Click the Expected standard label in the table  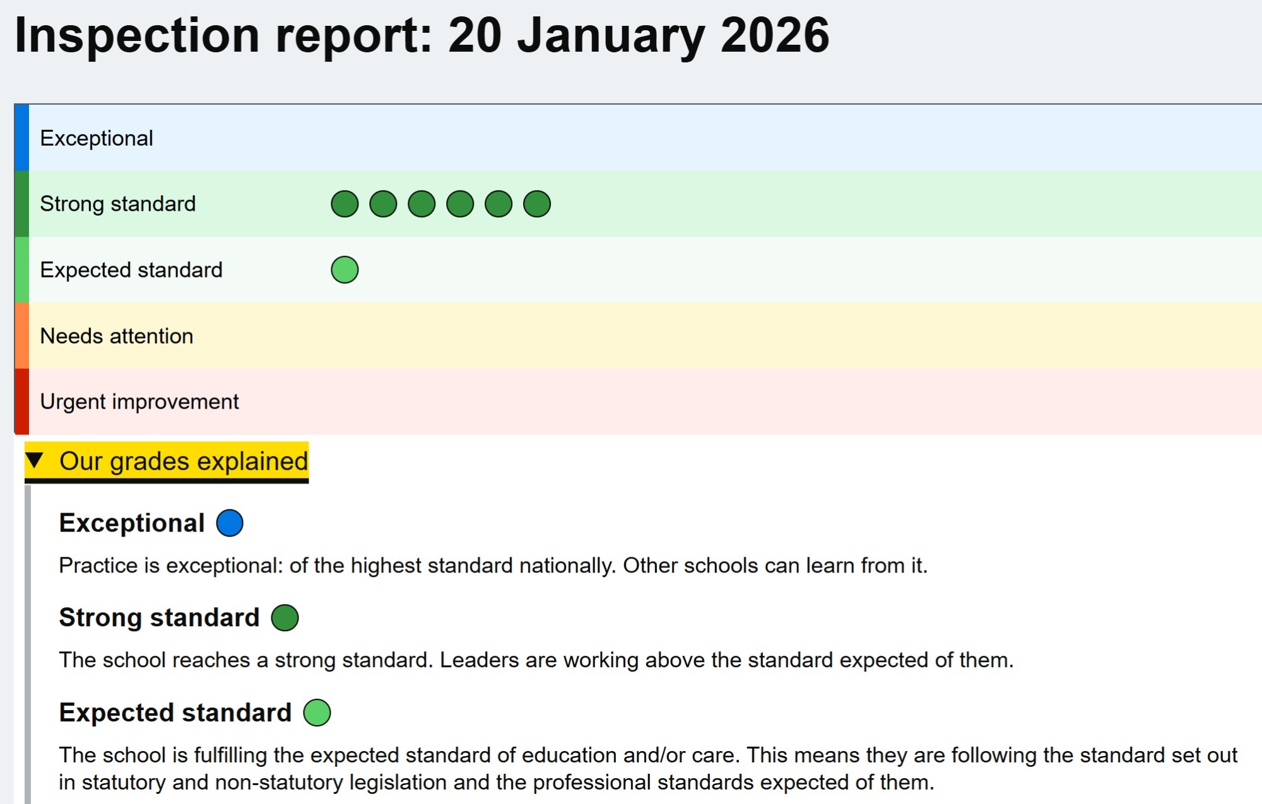point(131,270)
